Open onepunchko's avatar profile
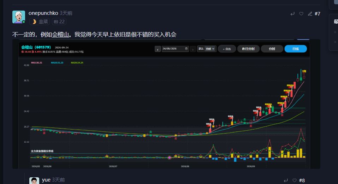This screenshot has height=184, width=338. click(18, 17)
